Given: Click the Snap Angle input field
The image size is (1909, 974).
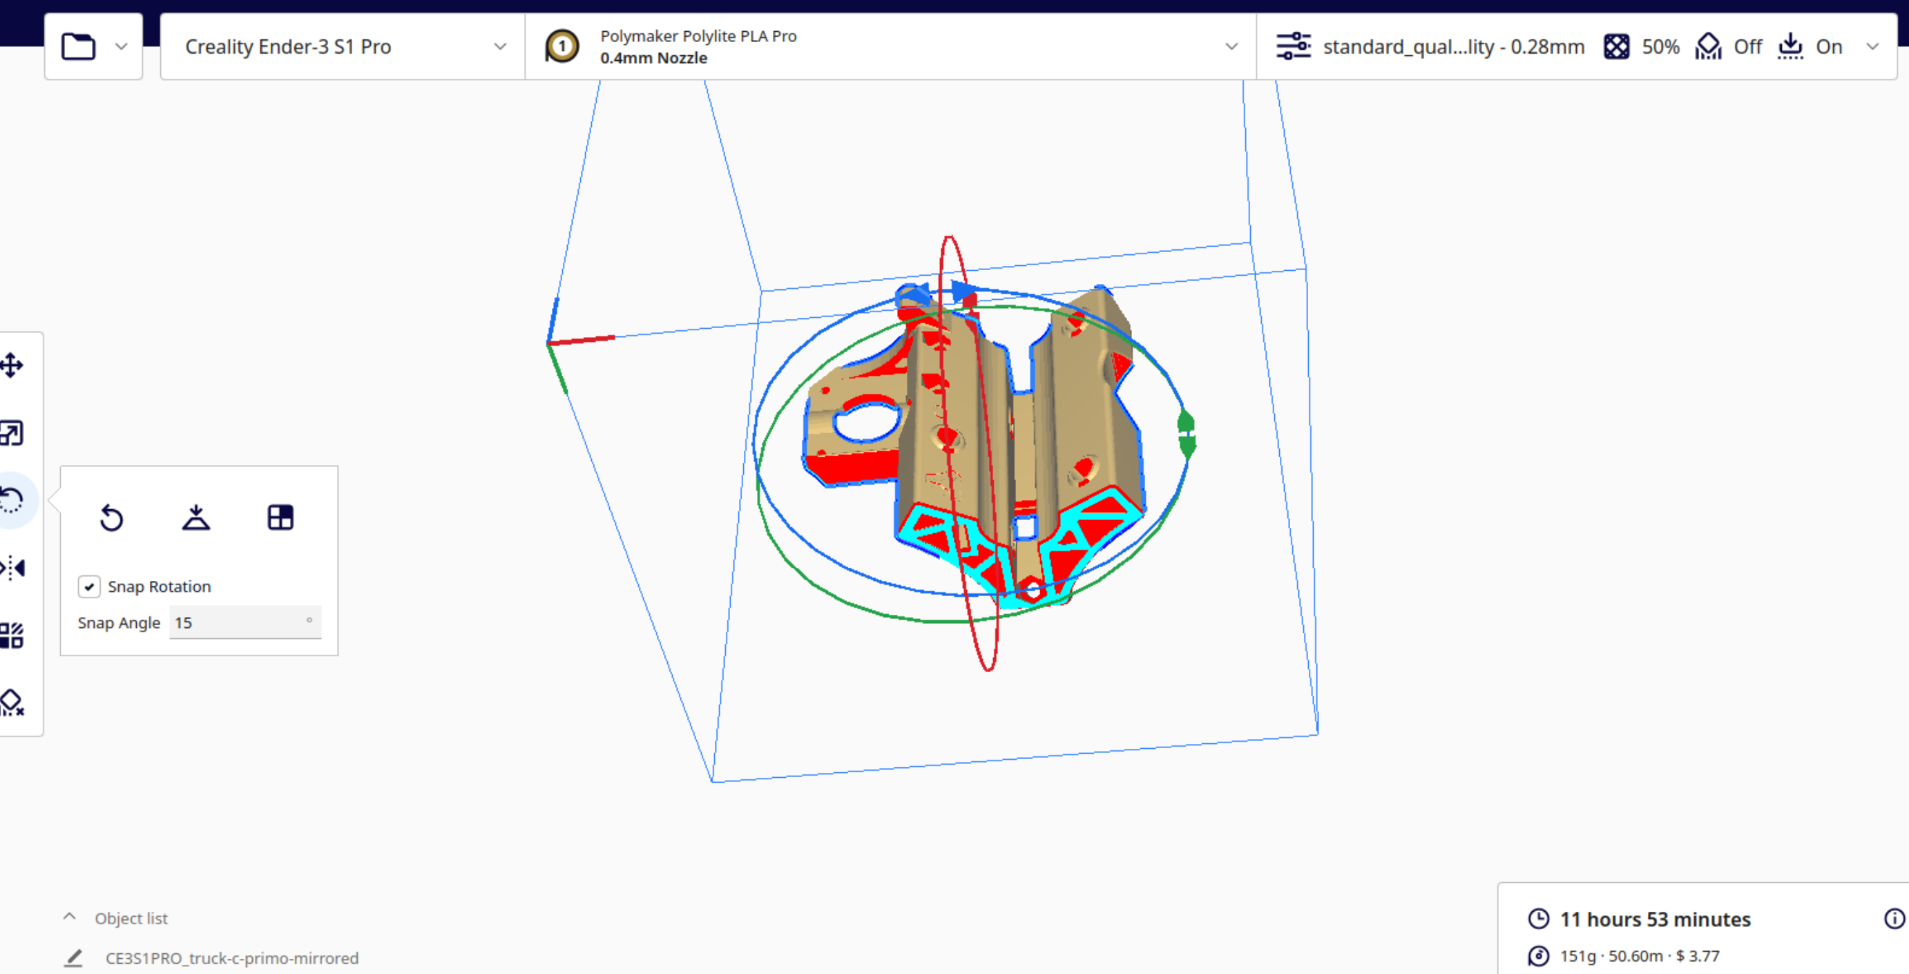Looking at the screenshot, I should (x=245, y=622).
